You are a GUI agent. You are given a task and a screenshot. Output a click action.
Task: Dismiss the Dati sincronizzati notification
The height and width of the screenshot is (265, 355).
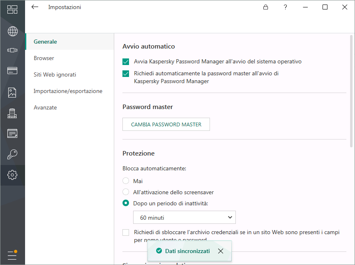coord(221,251)
